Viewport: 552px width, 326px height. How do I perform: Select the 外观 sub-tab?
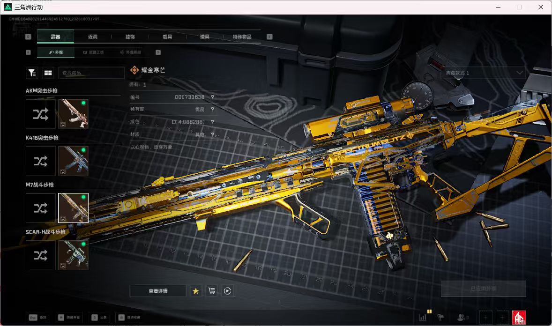[x=56, y=52]
